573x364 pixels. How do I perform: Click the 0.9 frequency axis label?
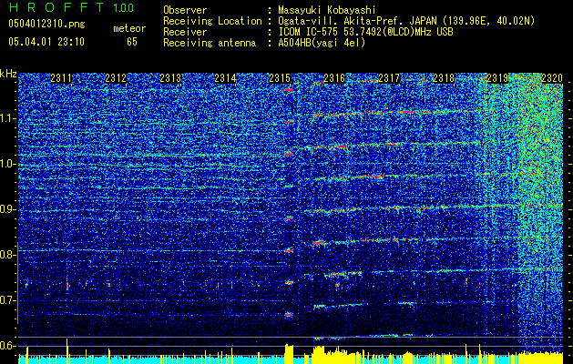[8, 209]
